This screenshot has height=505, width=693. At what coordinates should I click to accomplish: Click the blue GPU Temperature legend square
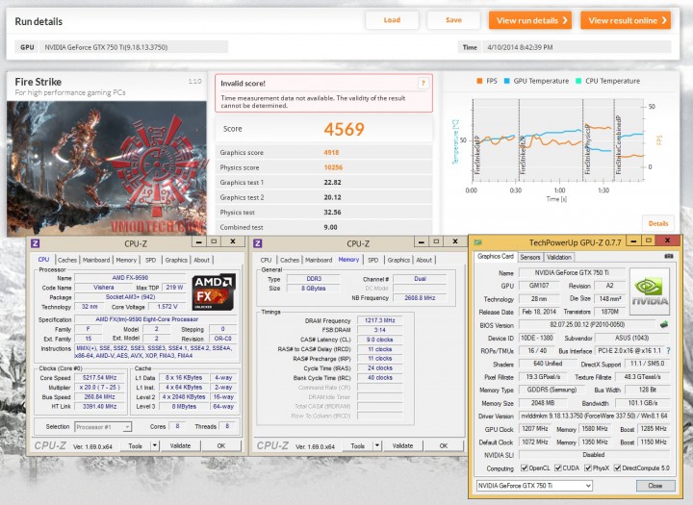point(507,82)
